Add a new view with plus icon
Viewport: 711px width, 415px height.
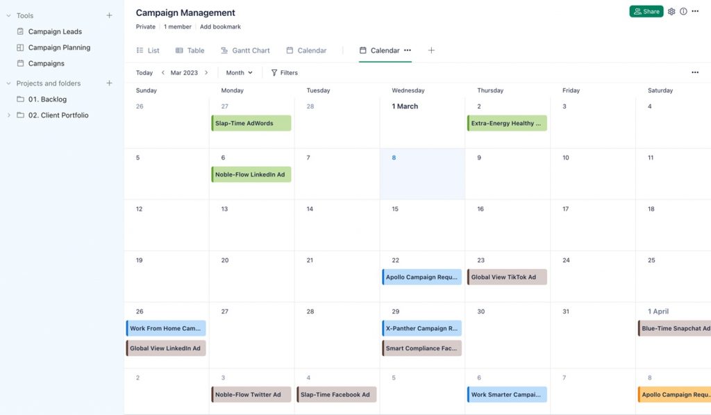[431, 51]
